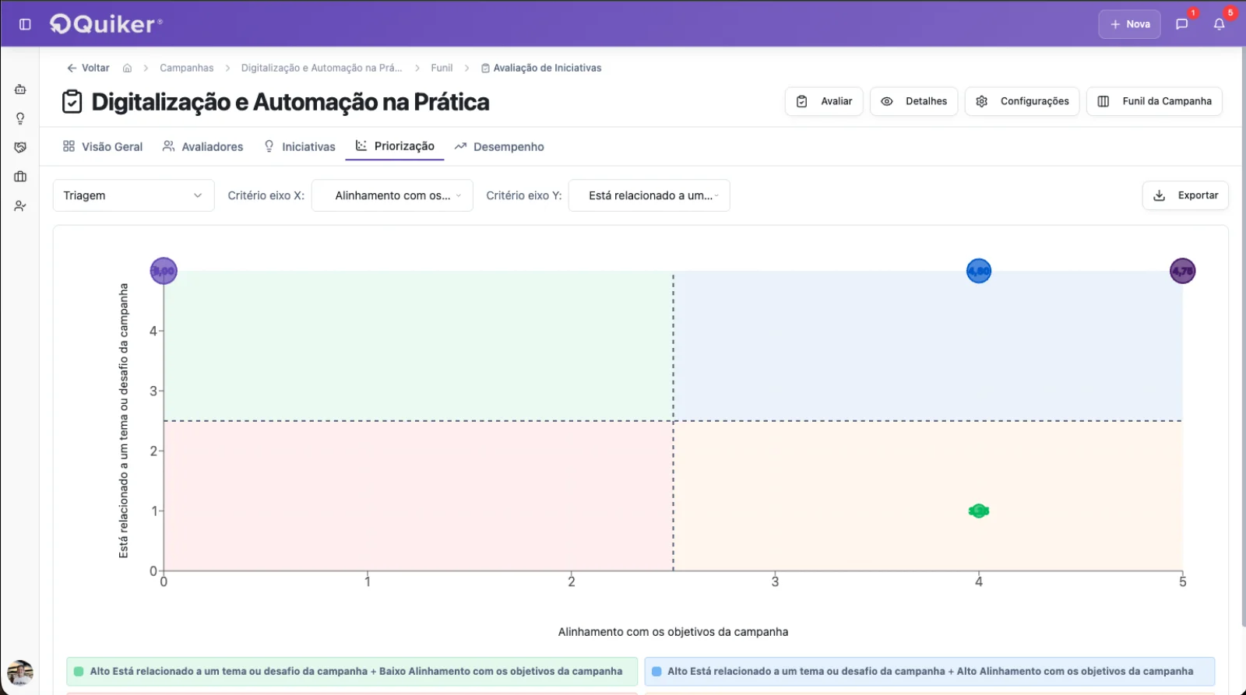The width and height of the screenshot is (1246, 695).
Task: Open the Digitalização e Automação breadcrumb link
Action: click(x=322, y=68)
